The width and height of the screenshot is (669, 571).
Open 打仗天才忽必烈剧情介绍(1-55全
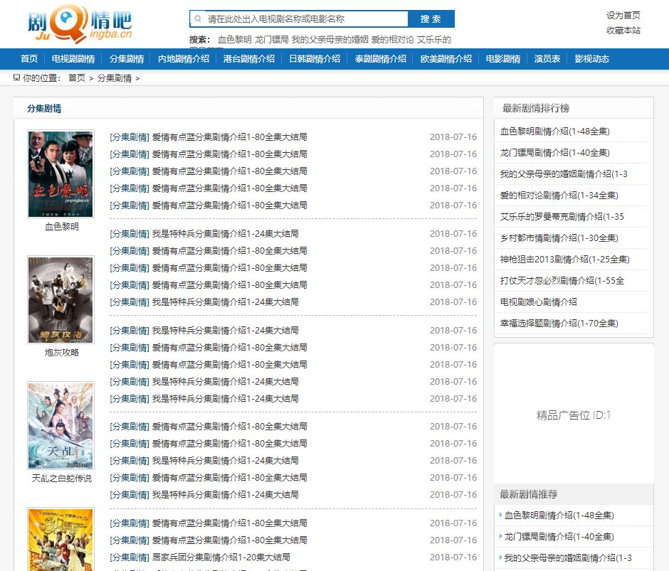coord(562,281)
